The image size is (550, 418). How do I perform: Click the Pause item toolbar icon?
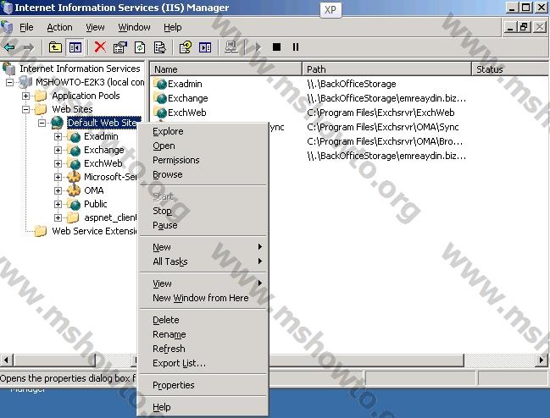coord(296,47)
